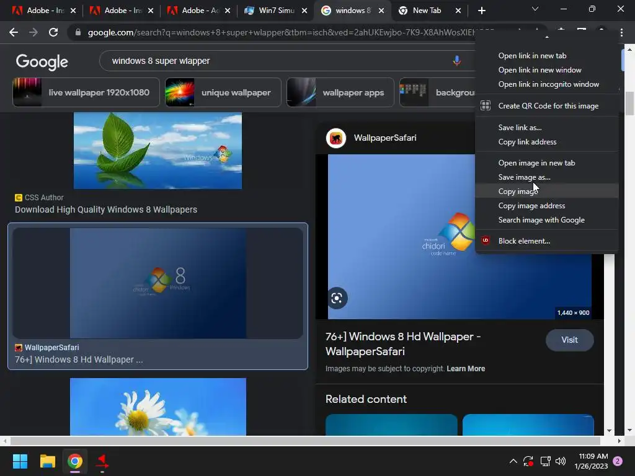Click the sync update tray icon
The image size is (635, 476).
[x=528, y=461]
